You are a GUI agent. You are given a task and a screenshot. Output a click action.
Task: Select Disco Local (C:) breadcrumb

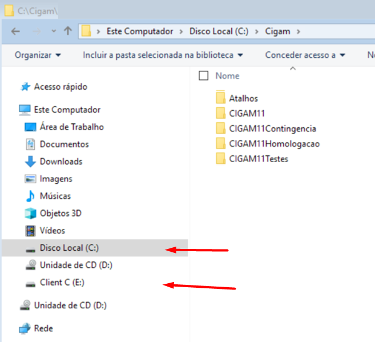pos(219,31)
